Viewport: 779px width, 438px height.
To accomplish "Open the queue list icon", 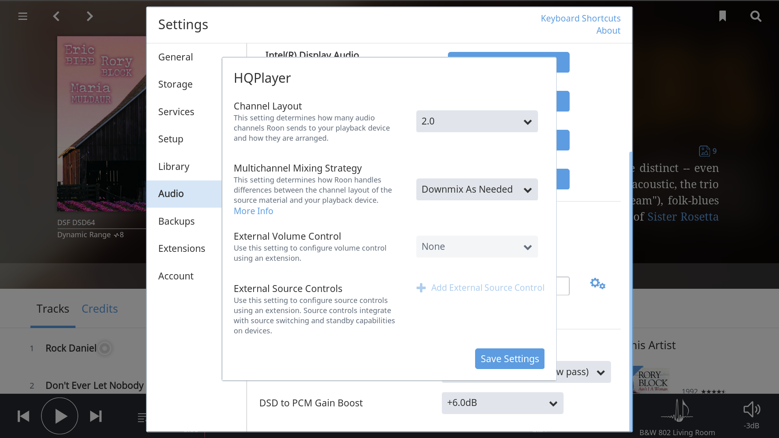I will [142, 417].
